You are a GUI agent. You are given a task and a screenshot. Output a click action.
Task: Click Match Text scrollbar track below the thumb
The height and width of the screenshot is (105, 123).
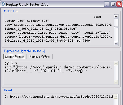116,35
